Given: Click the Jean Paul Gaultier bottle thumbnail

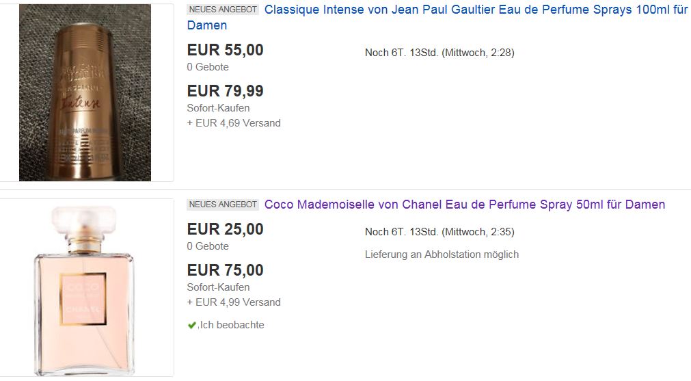Looking at the screenshot, I should point(85,92).
